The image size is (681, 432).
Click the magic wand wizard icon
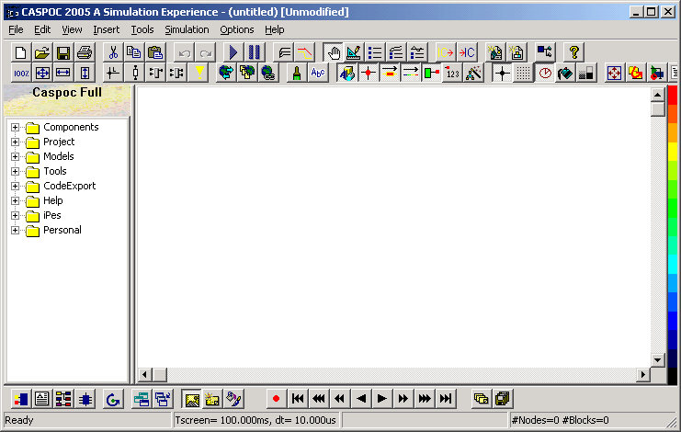click(474, 73)
